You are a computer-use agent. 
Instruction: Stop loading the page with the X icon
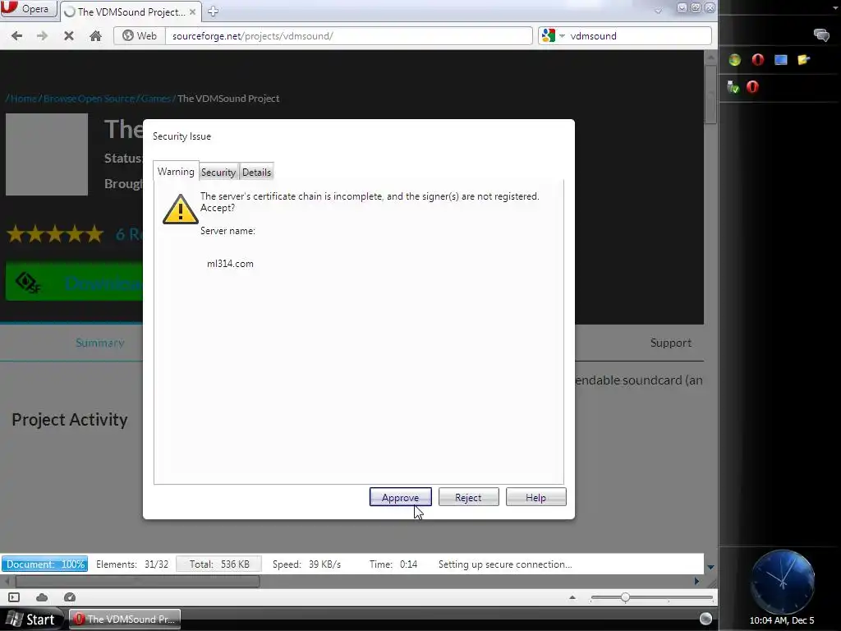pos(69,36)
